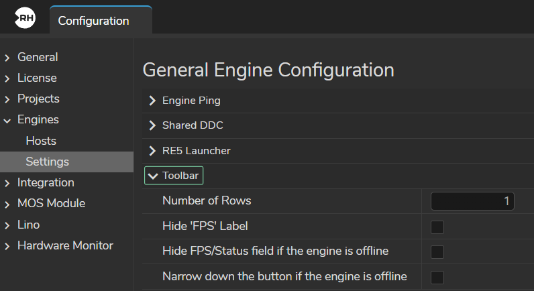Image resolution: width=534 pixels, height=291 pixels.
Task: Expand the Hardware Monitor chevron
Action: click(x=7, y=247)
